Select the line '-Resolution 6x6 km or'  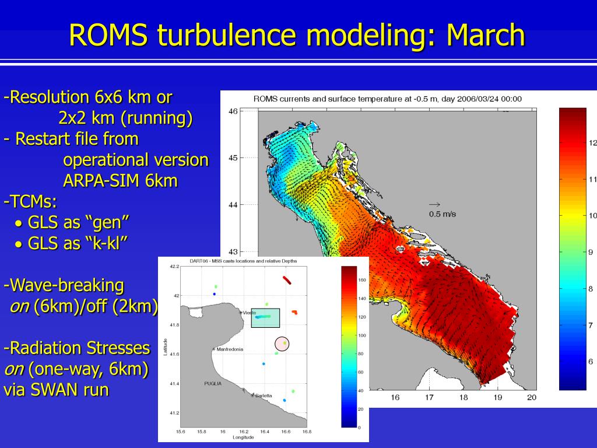88,97
